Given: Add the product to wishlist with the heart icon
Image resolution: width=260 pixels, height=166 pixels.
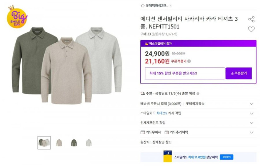Looking at the screenshot, I should click(x=251, y=29).
